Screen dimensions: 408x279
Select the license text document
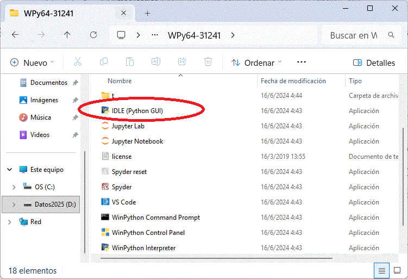[122, 157]
